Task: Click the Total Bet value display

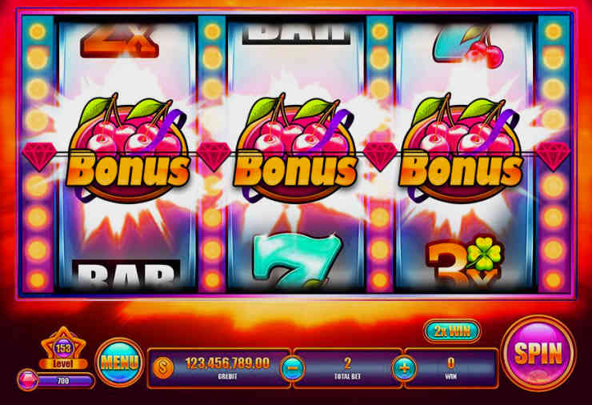Action: point(347,367)
